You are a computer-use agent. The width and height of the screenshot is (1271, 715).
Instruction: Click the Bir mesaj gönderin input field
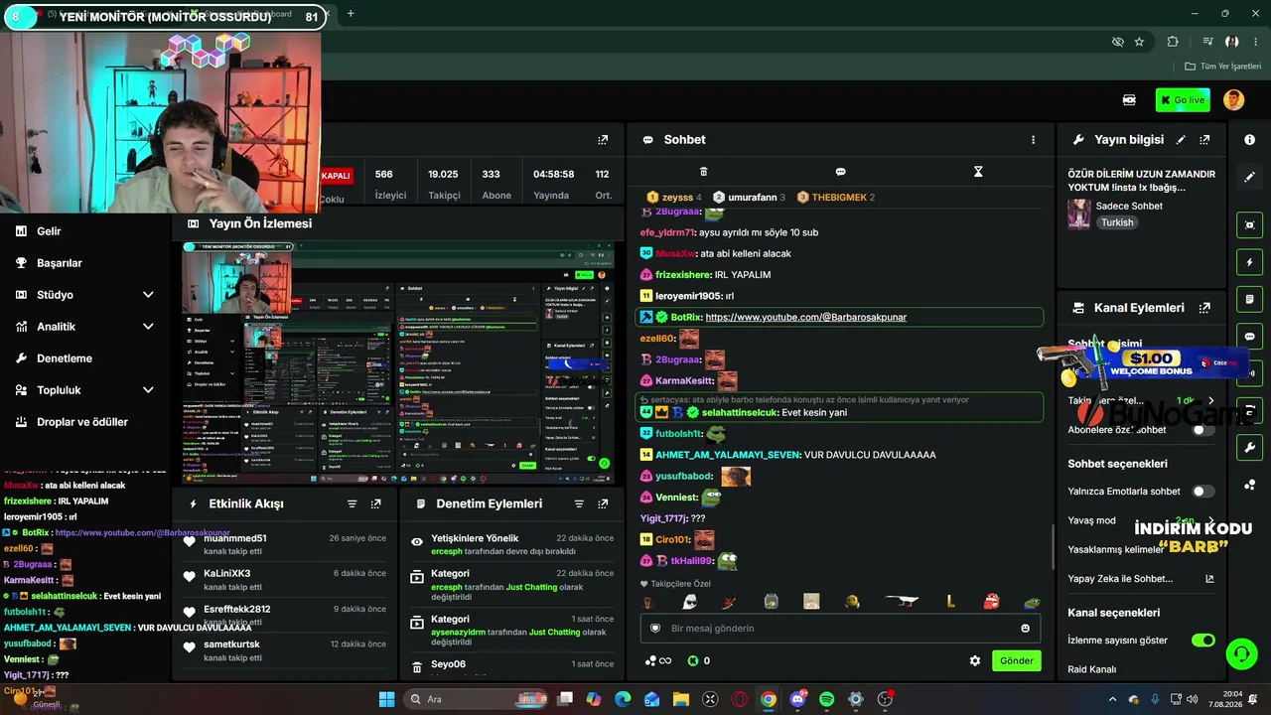(x=841, y=628)
